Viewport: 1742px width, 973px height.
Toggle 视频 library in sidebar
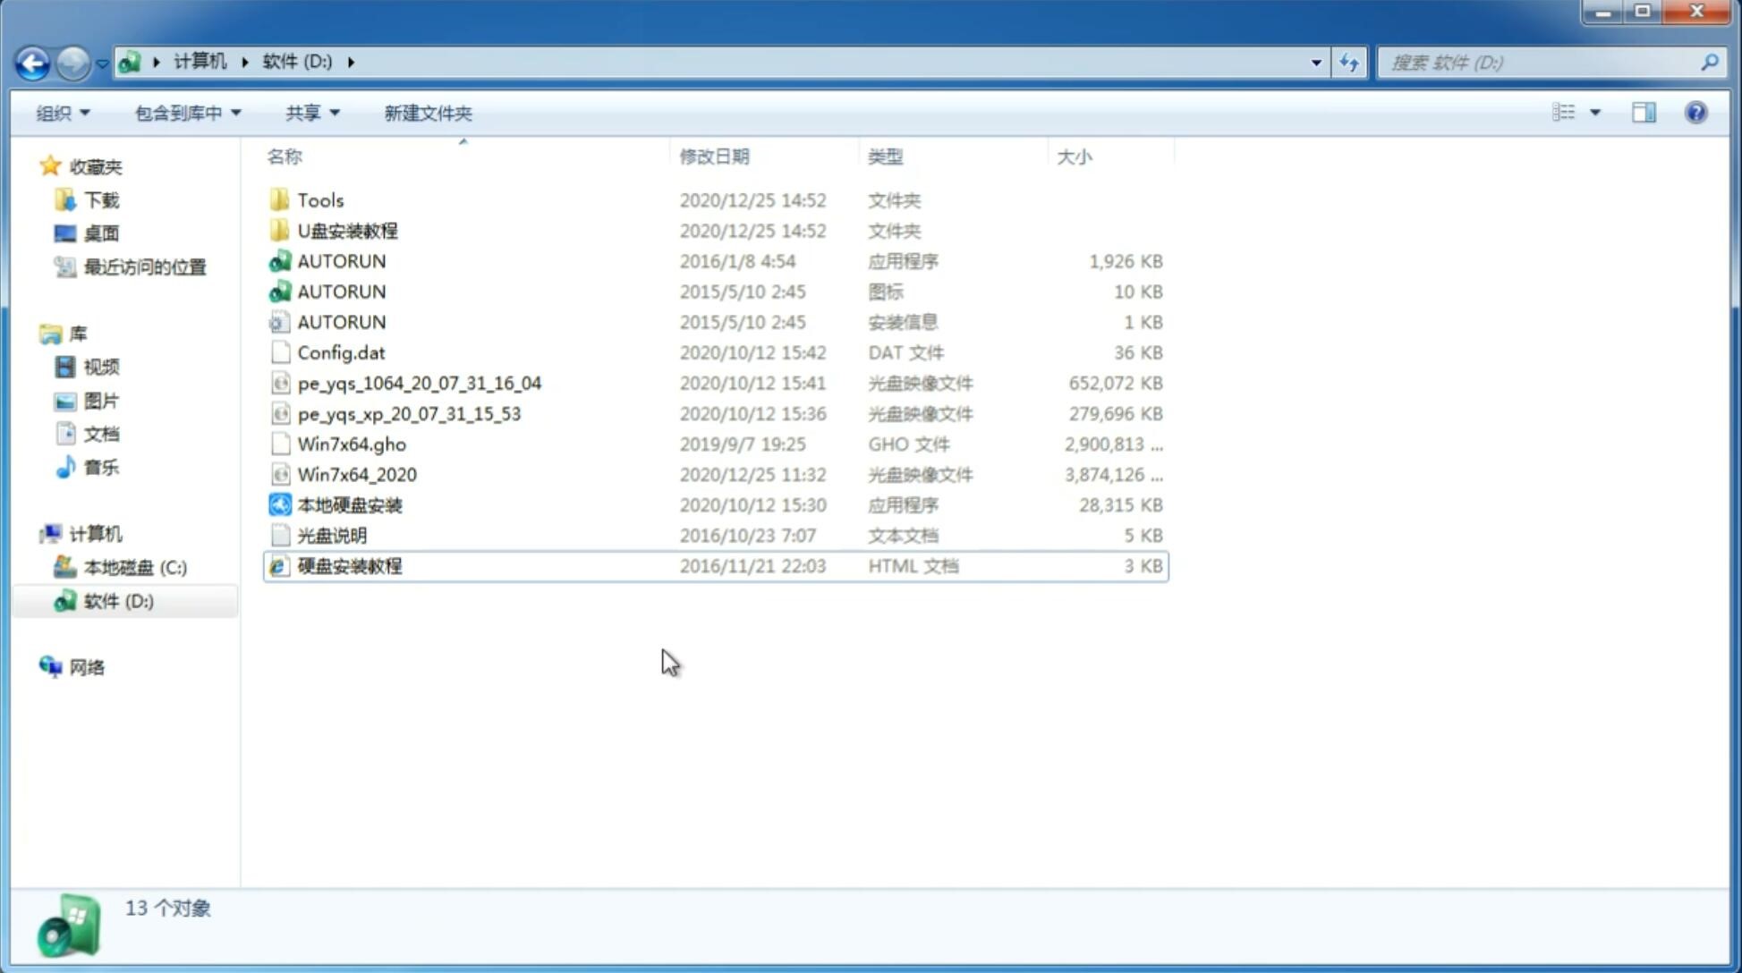[x=100, y=367]
